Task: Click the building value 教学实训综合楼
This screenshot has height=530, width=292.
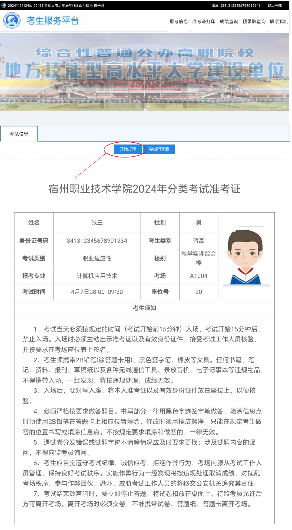Action: pyautogui.click(x=199, y=258)
